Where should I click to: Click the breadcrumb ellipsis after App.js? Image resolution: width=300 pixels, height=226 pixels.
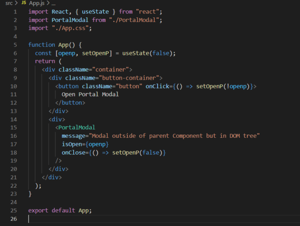point(53,4)
